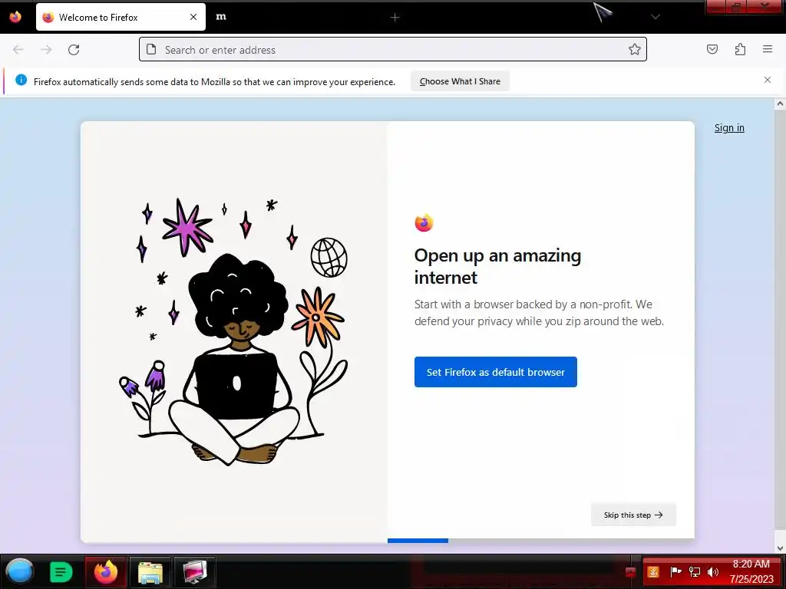Screen dimensions: 786x589
Task: Click the Firefox logo above the heading
Action: [424, 222]
